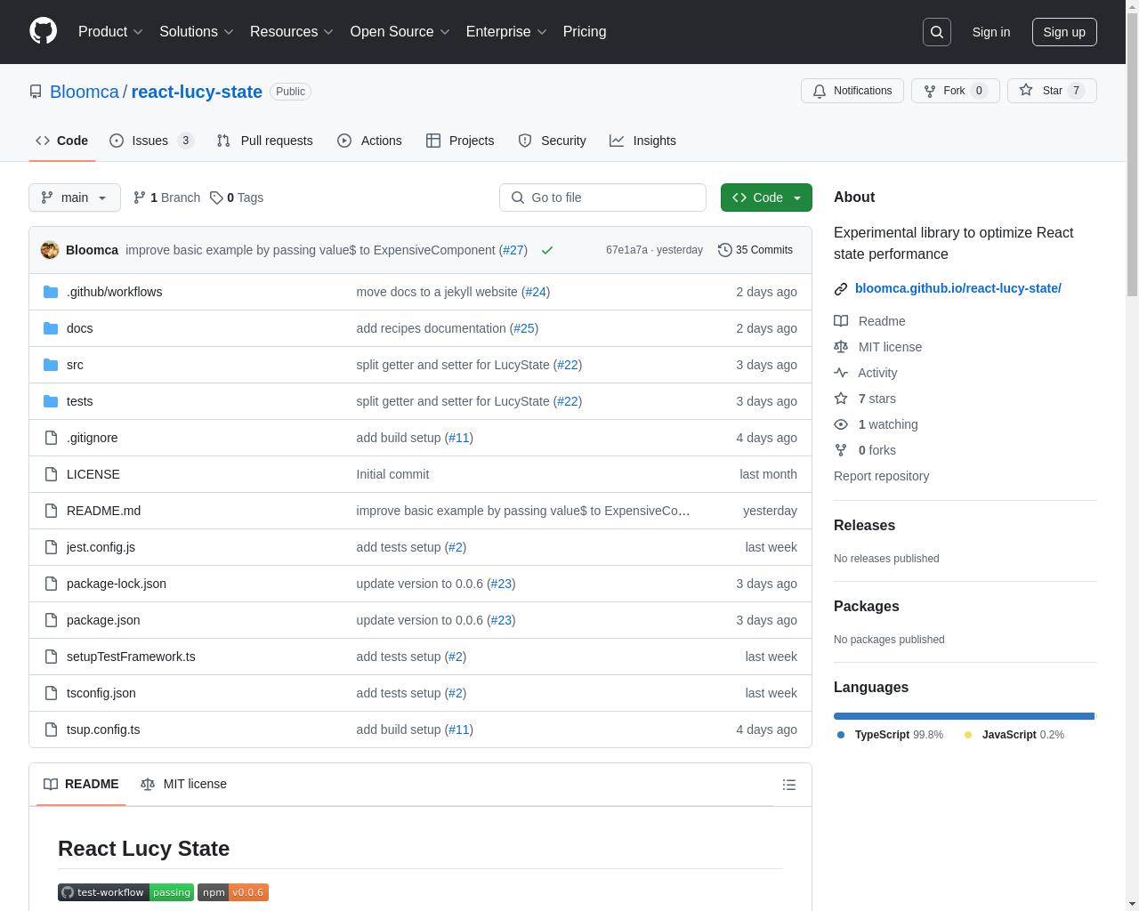Image resolution: width=1139 pixels, height=911 pixels.
Task: Open commit hash 67e1a7a
Action: [x=626, y=250]
